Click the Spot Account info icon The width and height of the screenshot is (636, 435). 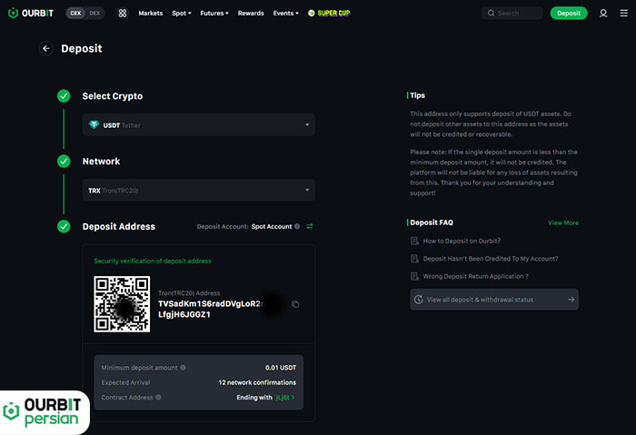pos(297,226)
